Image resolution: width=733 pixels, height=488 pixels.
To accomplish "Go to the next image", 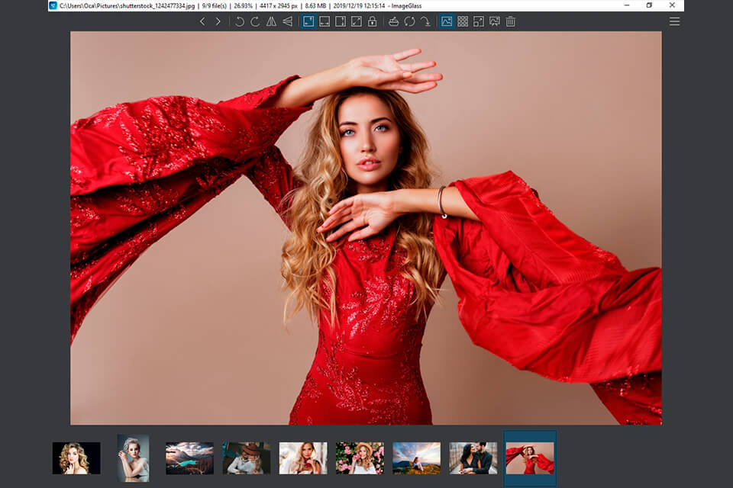I will tap(218, 21).
